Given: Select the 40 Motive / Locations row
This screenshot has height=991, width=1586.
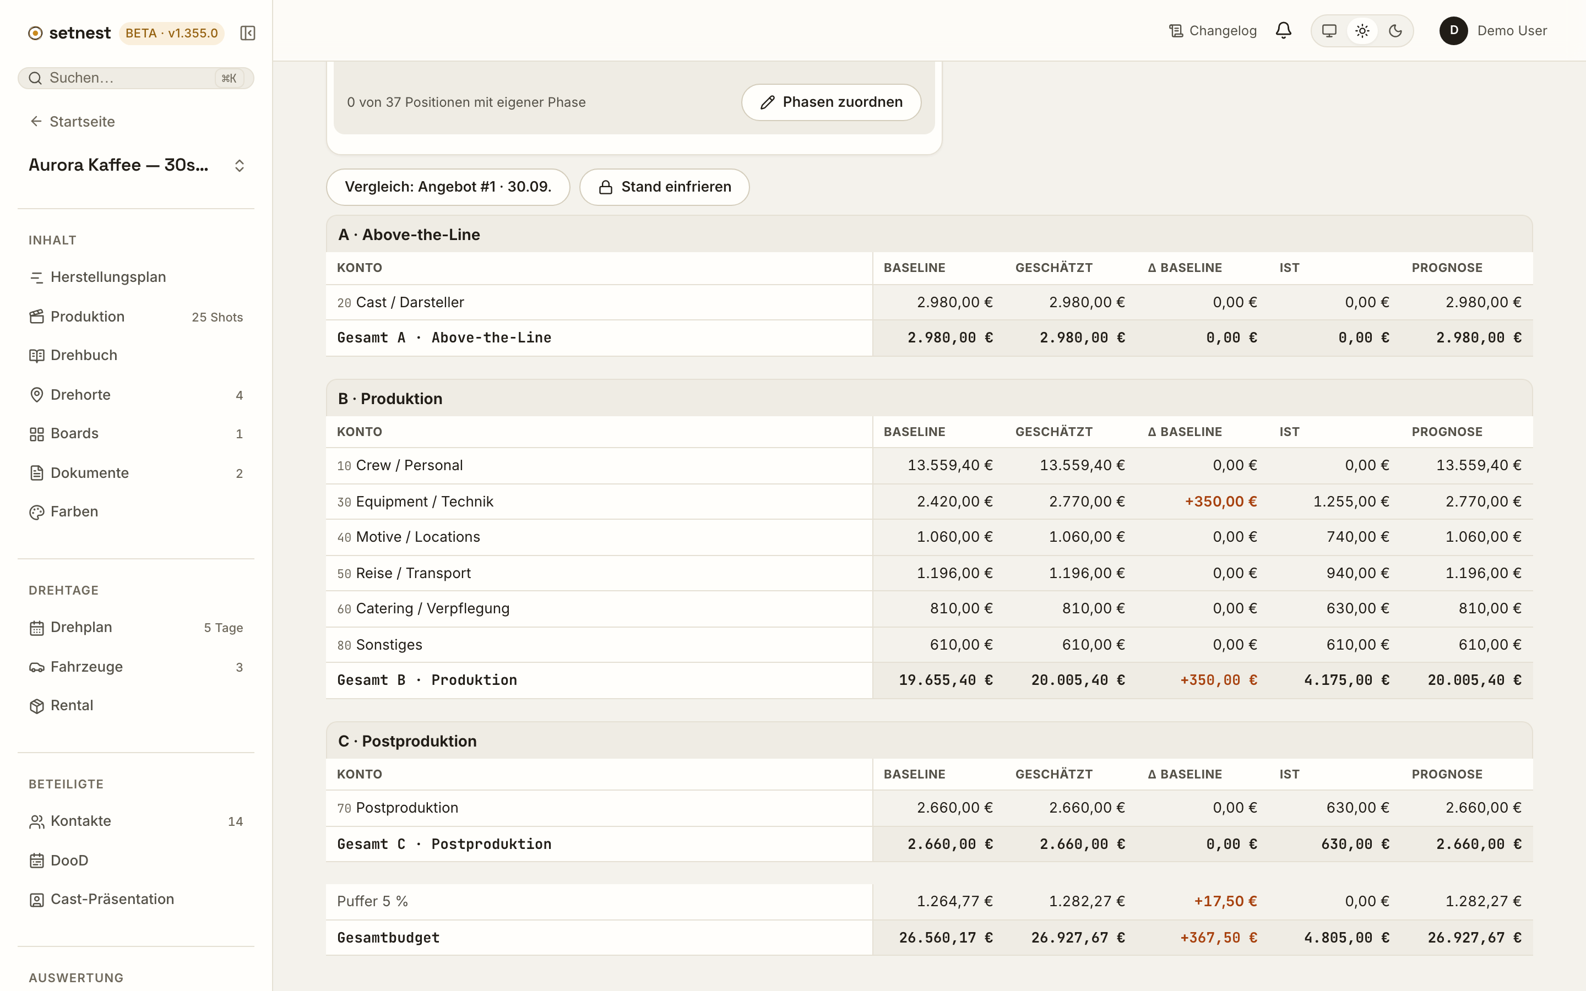Looking at the screenshot, I should pos(930,537).
